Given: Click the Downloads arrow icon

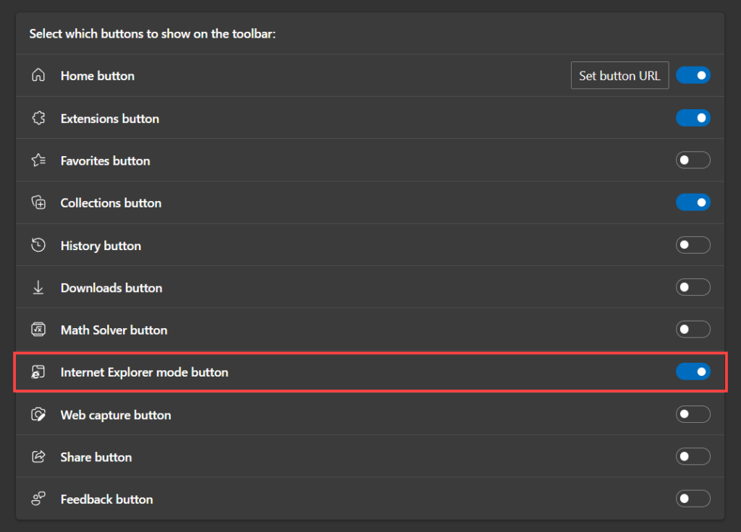Looking at the screenshot, I should pyautogui.click(x=38, y=288).
